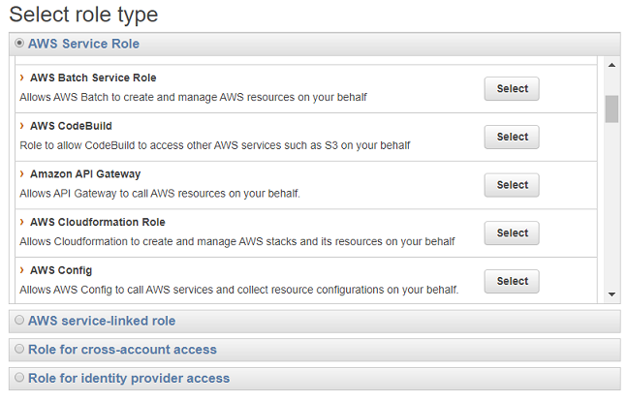Click the scrollbar down arrow

coord(611,294)
